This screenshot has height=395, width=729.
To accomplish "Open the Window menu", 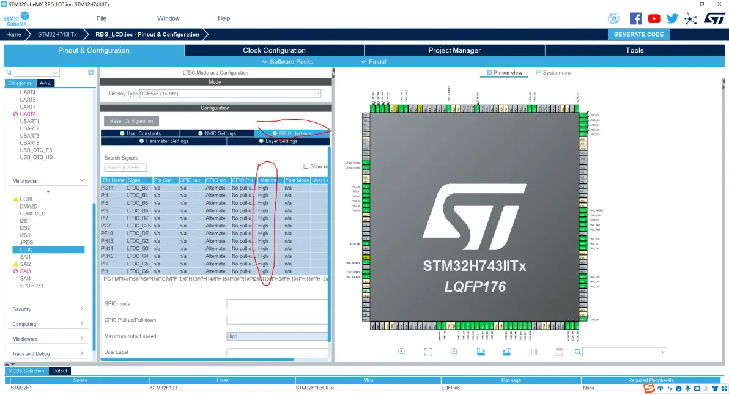I will [168, 18].
